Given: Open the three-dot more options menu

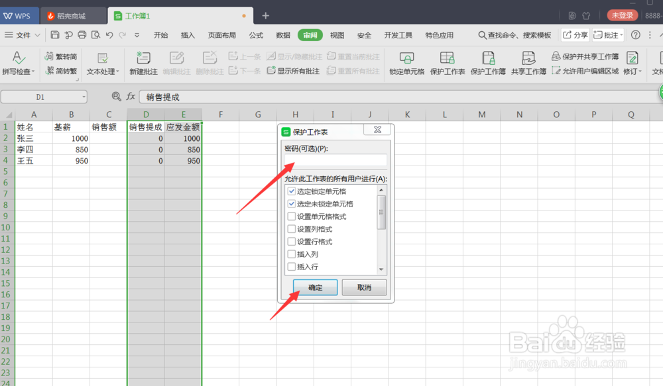Looking at the screenshot, I should 650,35.
